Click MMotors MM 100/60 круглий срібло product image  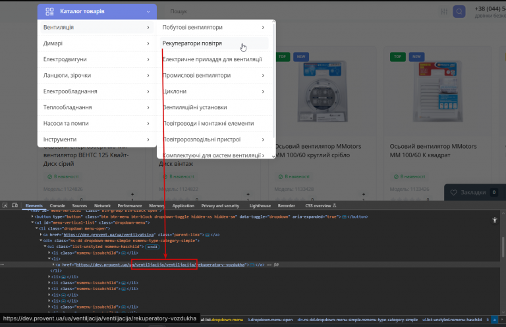point(322,91)
